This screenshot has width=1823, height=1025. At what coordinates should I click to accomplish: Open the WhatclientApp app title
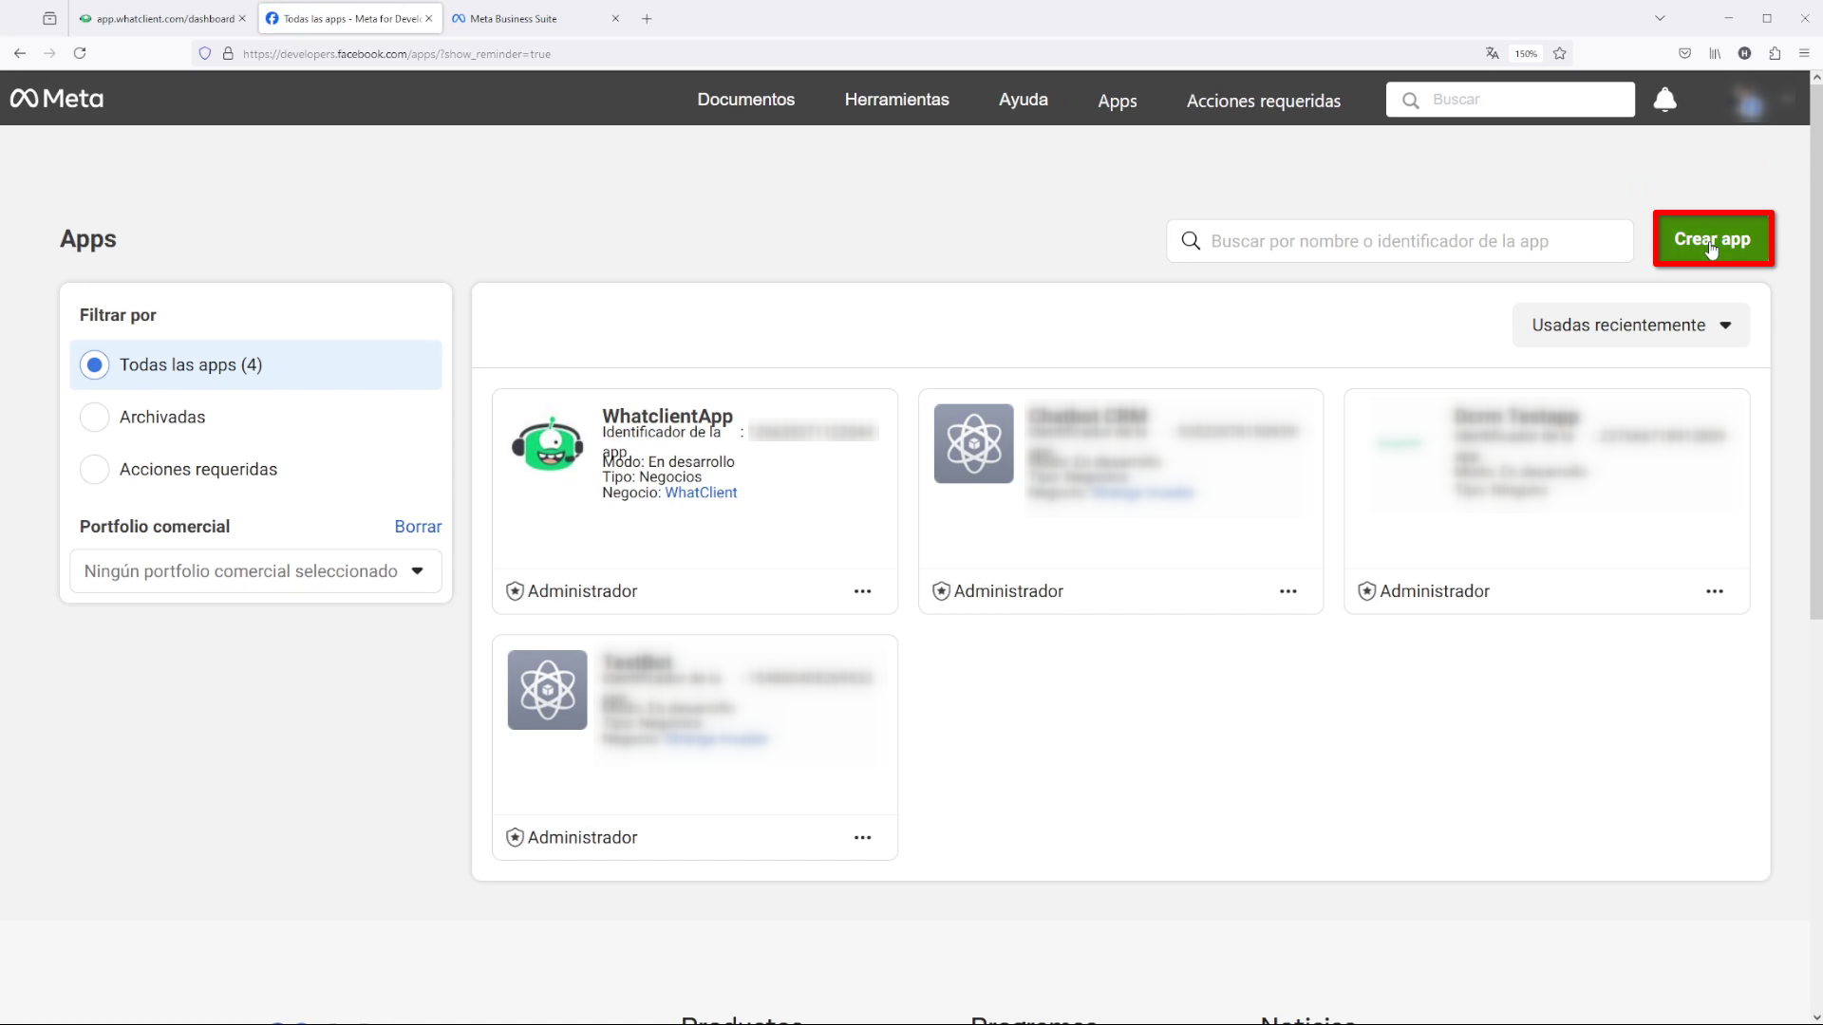click(667, 416)
